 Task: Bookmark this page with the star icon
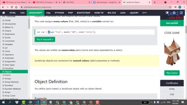click(x=170, y=7)
